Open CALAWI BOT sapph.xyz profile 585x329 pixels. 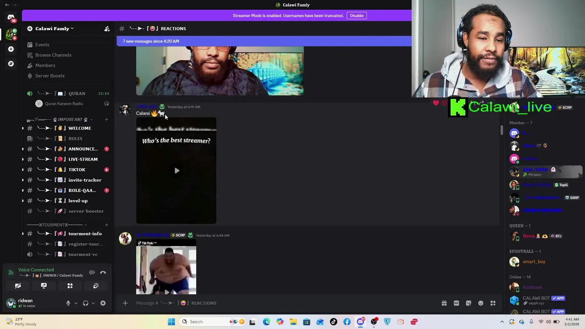click(x=545, y=300)
